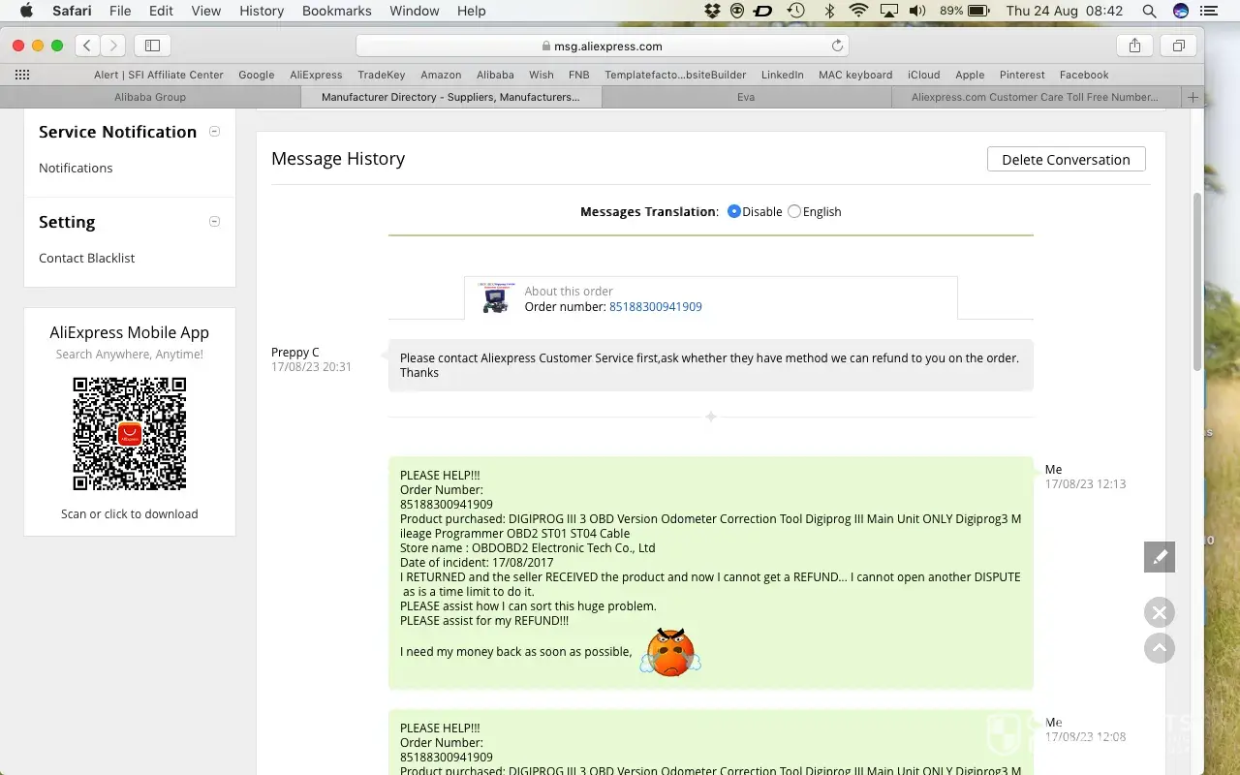This screenshot has width=1240, height=775.
Task: Collapse the Service Notification section
Action: tap(215, 132)
